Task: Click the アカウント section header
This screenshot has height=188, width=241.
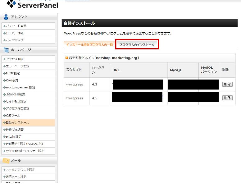Action: click(x=29, y=17)
